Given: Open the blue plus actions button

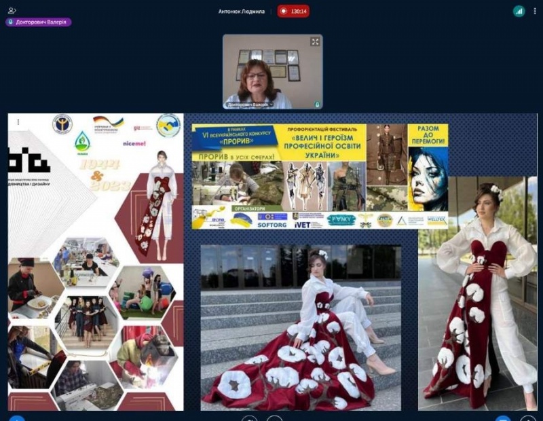Looking at the screenshot, I should pos(17,418).
